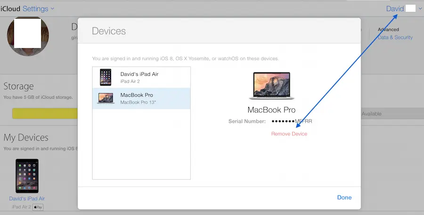Screen dimensions: 424x215
Task: Click the Storage heading
Action: pyautogui.click(x=19, y=86)
